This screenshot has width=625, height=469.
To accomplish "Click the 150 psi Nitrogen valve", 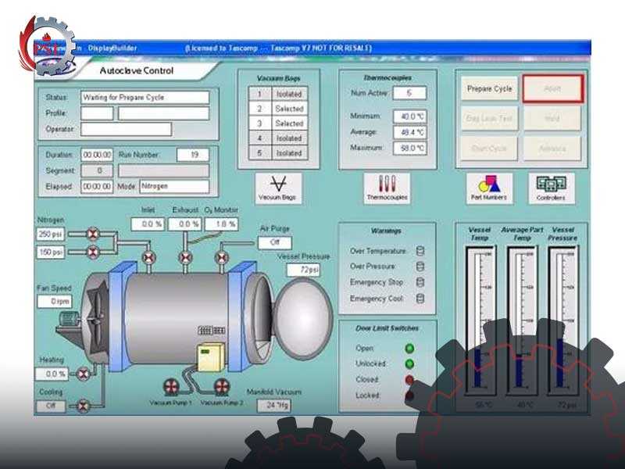I will (93, 252).
